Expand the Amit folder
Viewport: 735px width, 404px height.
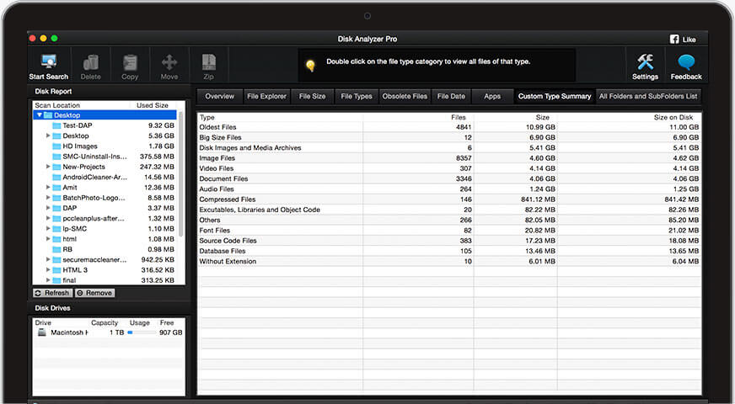click(x=48, y=187)
